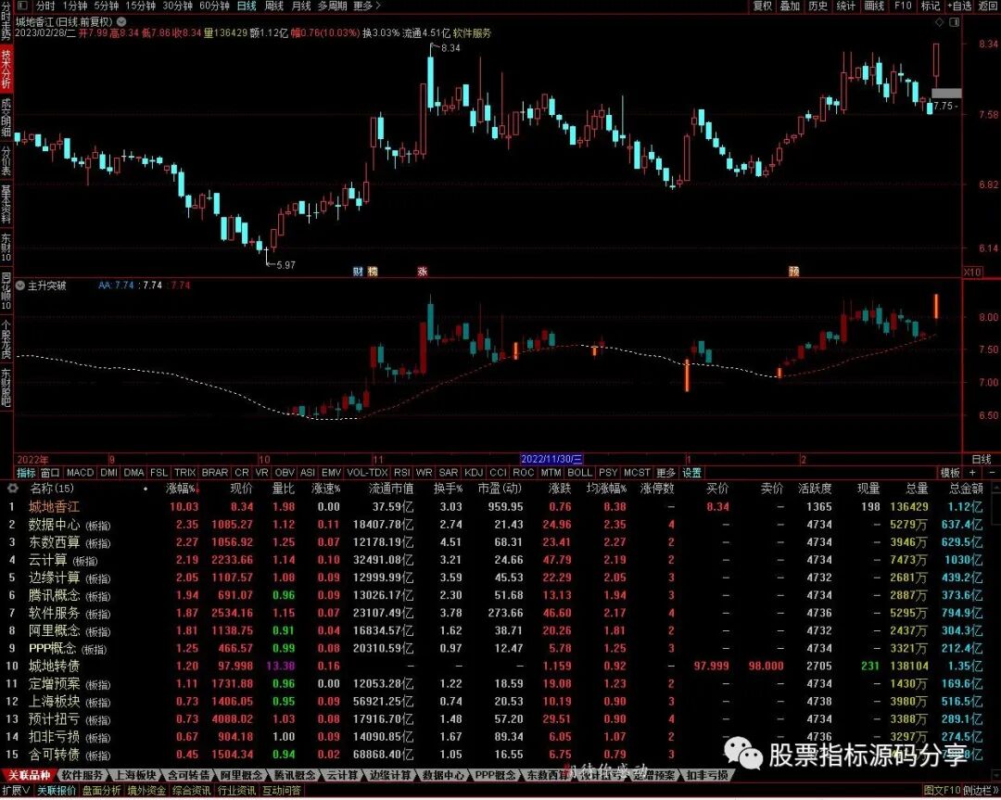
Task: Collapse the 主升突破 indicator pane arrow
Action: pos(20,286)
